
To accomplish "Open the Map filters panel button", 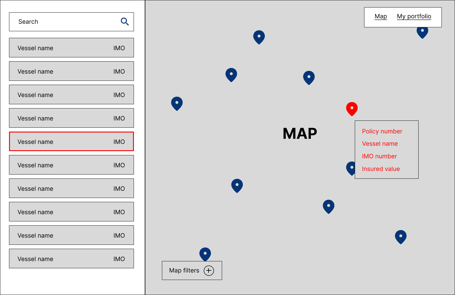I will point(184,270).
